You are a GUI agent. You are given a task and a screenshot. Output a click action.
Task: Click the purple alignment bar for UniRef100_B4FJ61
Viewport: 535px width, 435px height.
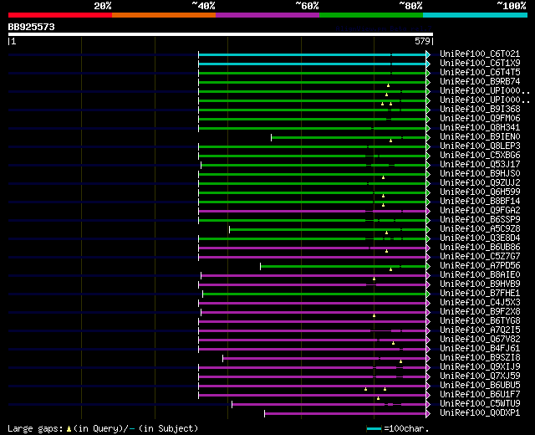[312, 350]
